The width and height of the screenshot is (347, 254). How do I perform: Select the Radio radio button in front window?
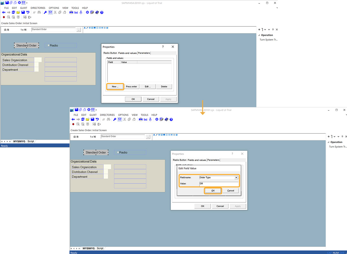click(x=118, y=152)
